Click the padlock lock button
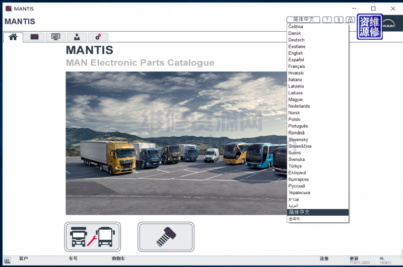This screenshot has height=267, width=403. pos(350,20)
